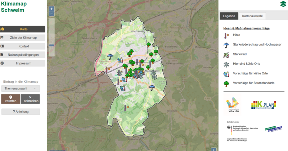Open the Anleitung help button
Screen dimensions: 288x151
point(21,112)
